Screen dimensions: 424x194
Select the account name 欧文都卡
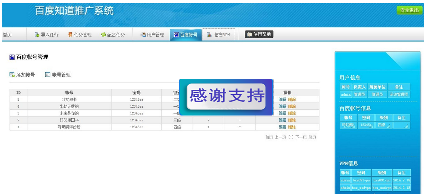click(69, 99)
